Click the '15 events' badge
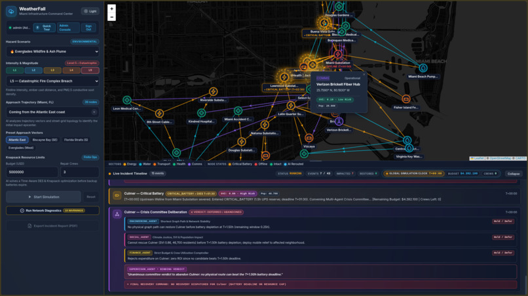 tap(157, 174)
